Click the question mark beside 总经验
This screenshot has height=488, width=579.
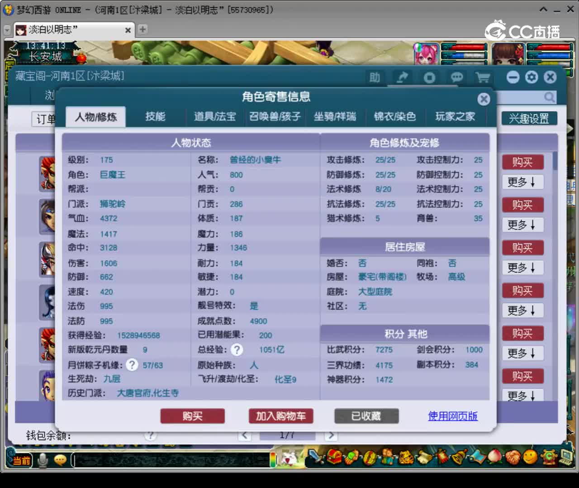click(237, 349)
